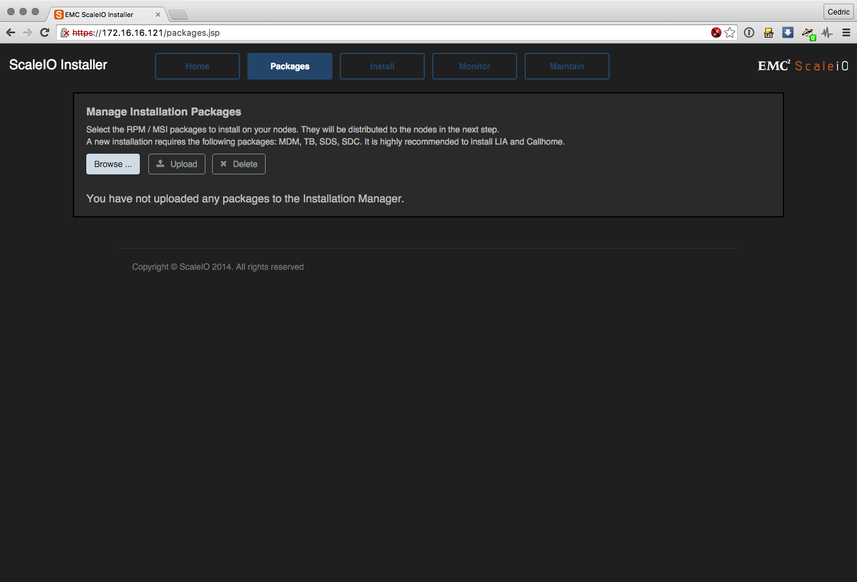The image size is (857, 582).
Task: Select the Maintain tab
Action: 567,66
